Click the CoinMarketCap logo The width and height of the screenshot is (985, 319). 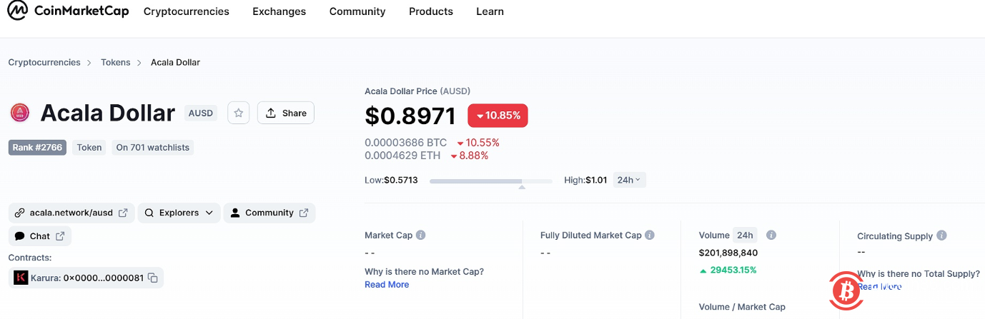click(69, 11)
